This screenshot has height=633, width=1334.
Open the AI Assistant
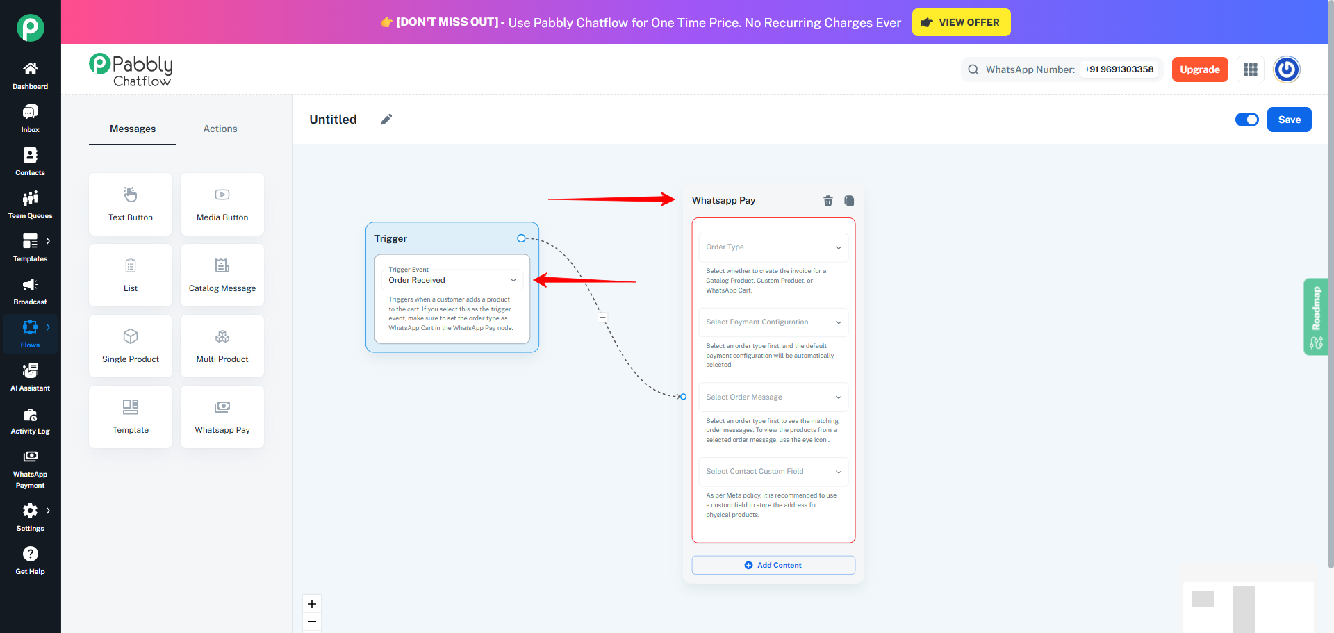pyautogui.click(x=30, y=377)
